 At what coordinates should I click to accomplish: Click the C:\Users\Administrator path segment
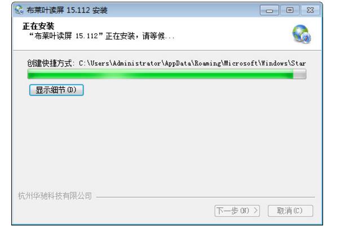tap(120, 63)
